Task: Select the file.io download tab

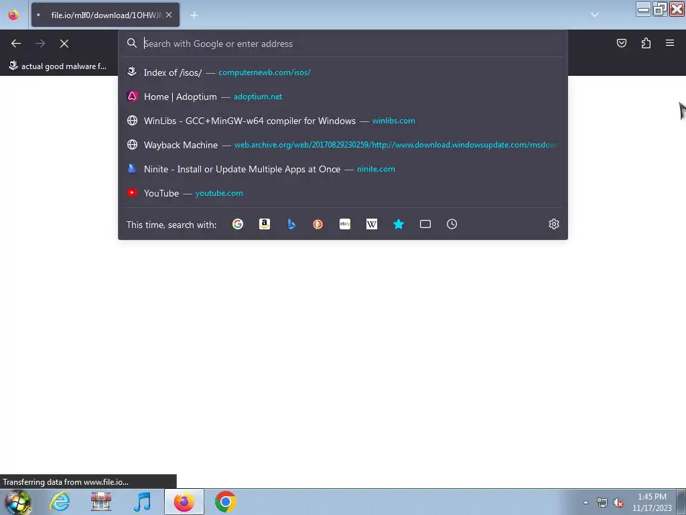Action: (105, 15)
